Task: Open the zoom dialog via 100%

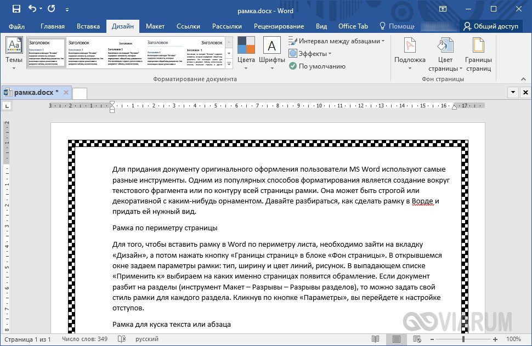Action: (x=514, y=339)
